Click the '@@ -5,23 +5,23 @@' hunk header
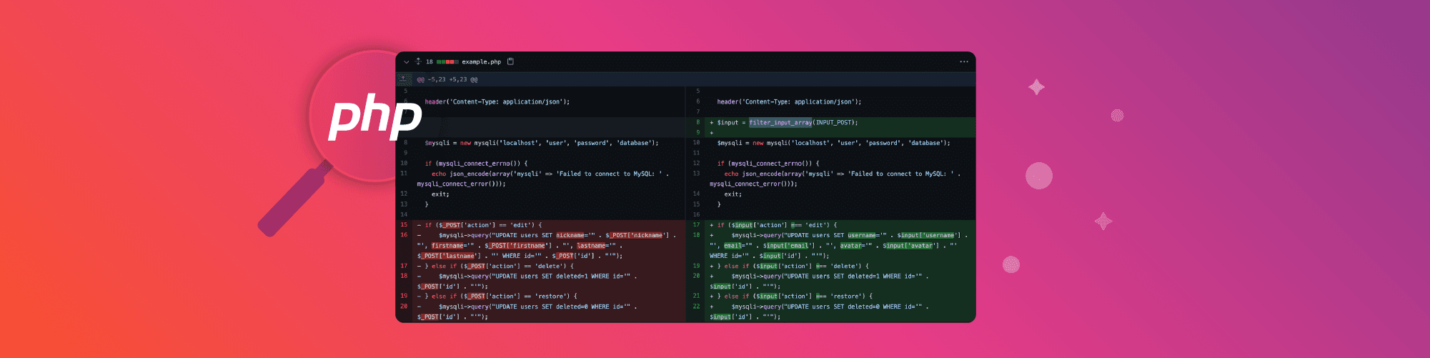1430x358 pixels. click(x=447, y=80)
